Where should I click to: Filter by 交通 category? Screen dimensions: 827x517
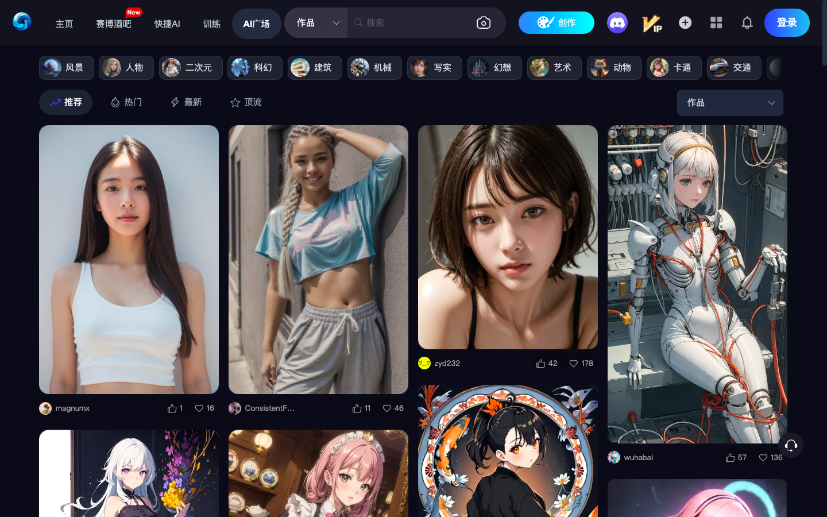734,68
